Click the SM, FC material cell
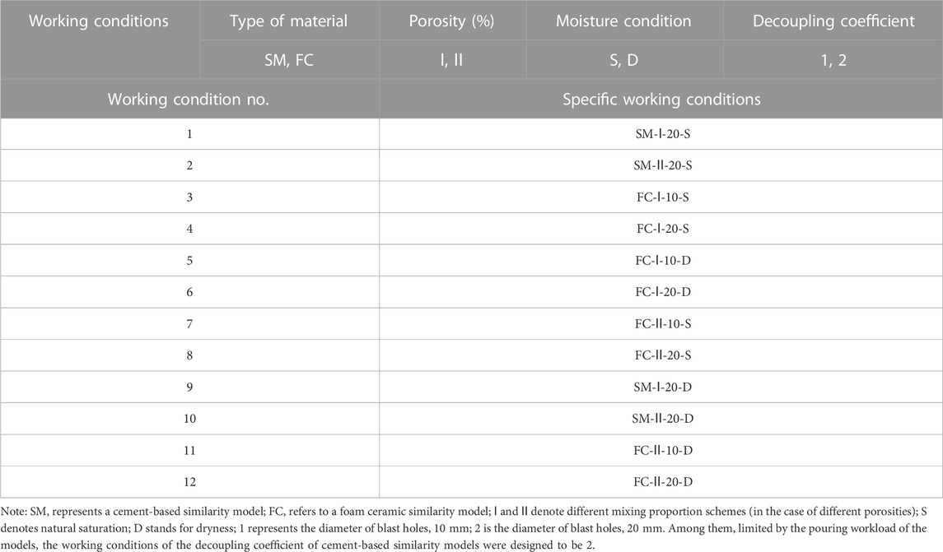This screenshot has width=943, height=552. (x=289, y=60)
